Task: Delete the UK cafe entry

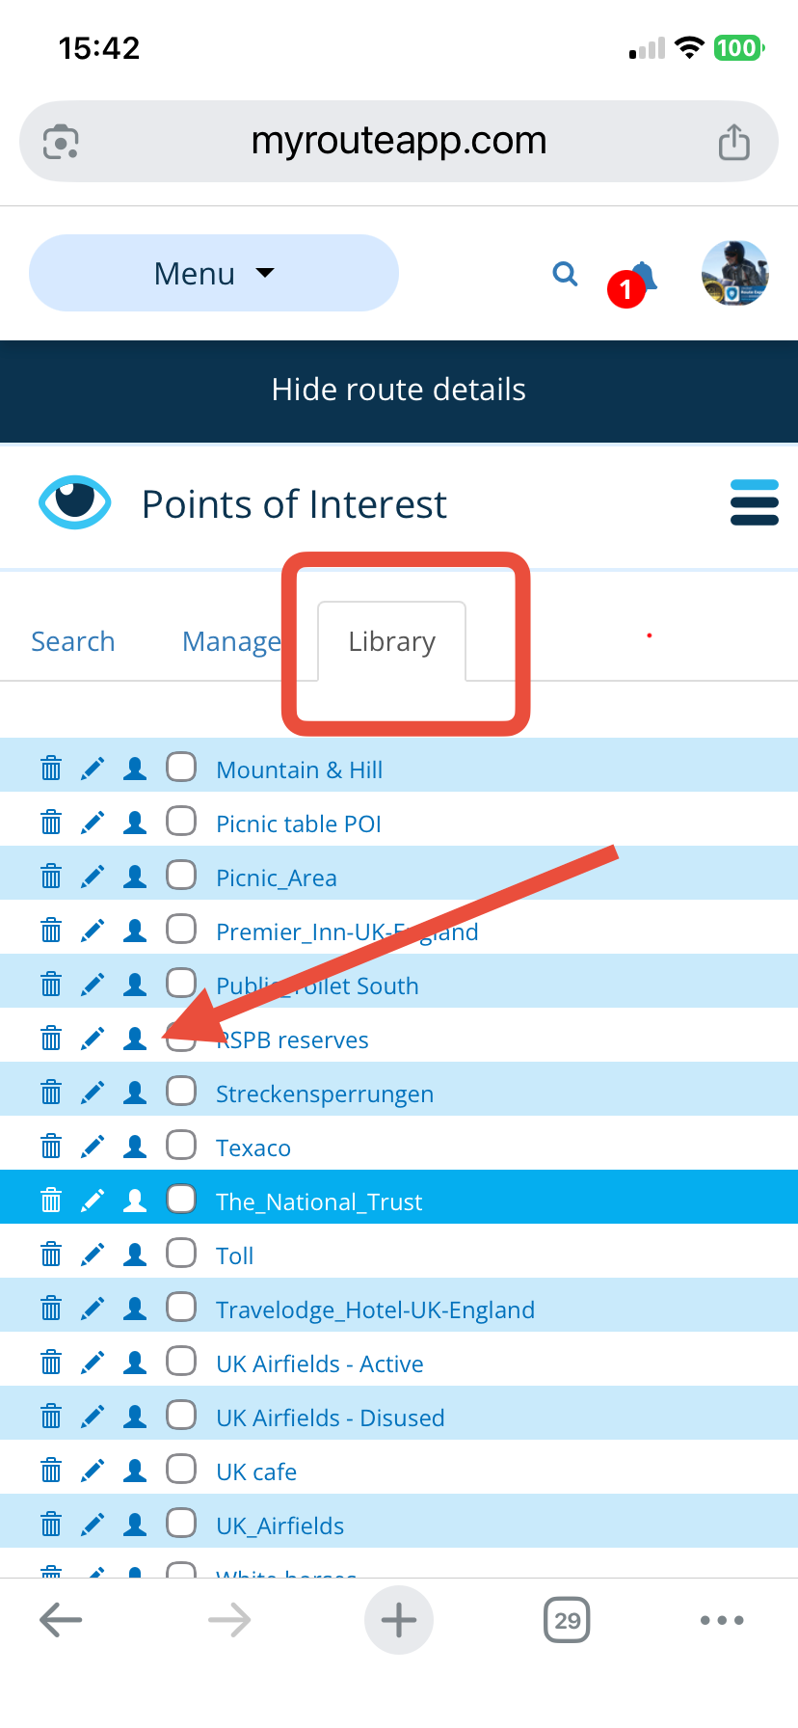Action: (51, 1471)
